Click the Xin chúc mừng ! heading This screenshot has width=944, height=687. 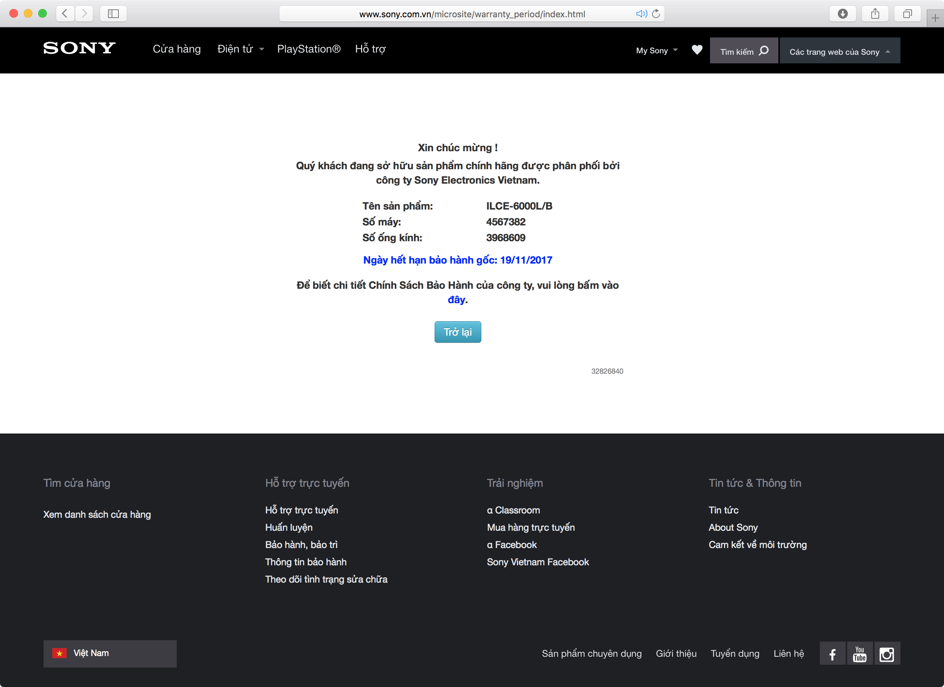coord(458,148)
